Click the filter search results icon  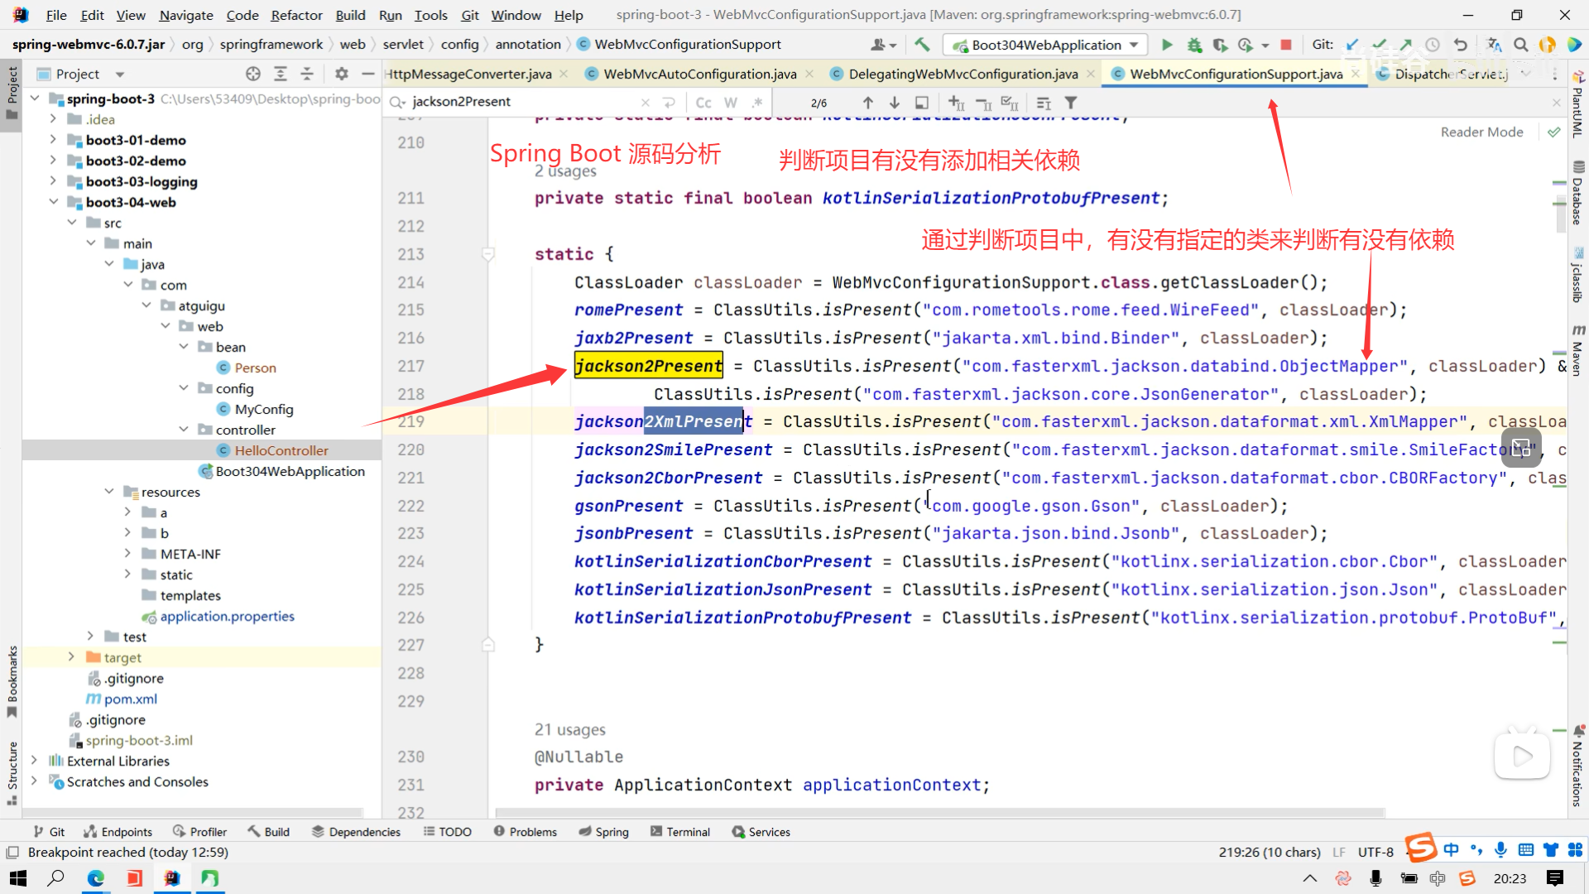click(x=1071, y=103)
